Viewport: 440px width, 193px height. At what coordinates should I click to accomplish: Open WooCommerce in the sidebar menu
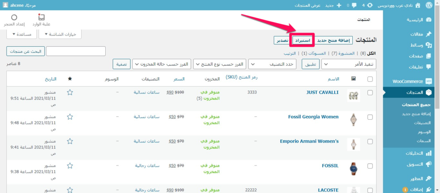coord(410,81)
